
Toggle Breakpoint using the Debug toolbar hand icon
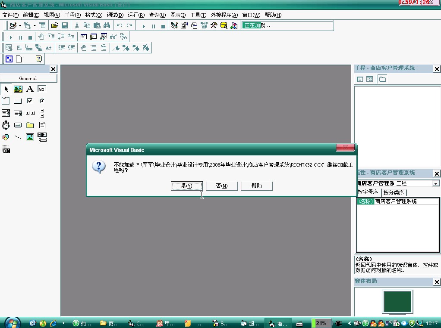click(x=41, y=37)
